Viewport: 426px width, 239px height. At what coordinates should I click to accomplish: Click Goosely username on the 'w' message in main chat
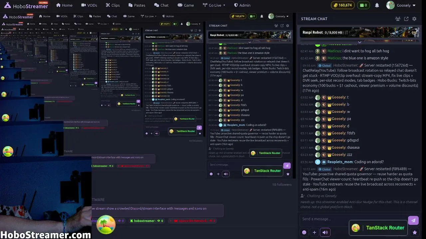pyautogui.click(x=339, y=112)
